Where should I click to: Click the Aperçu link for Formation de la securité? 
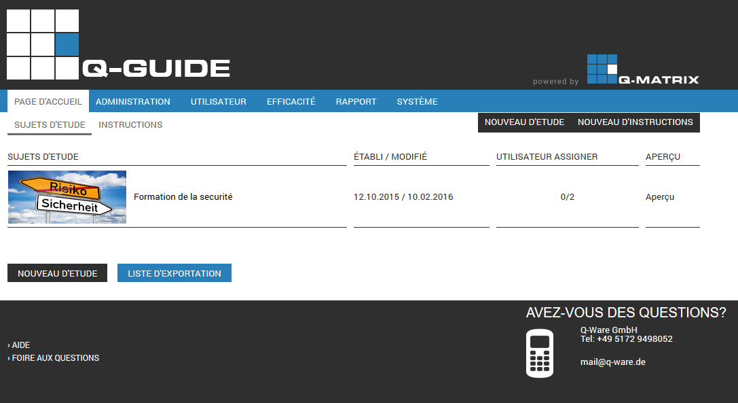pos(659,196)
